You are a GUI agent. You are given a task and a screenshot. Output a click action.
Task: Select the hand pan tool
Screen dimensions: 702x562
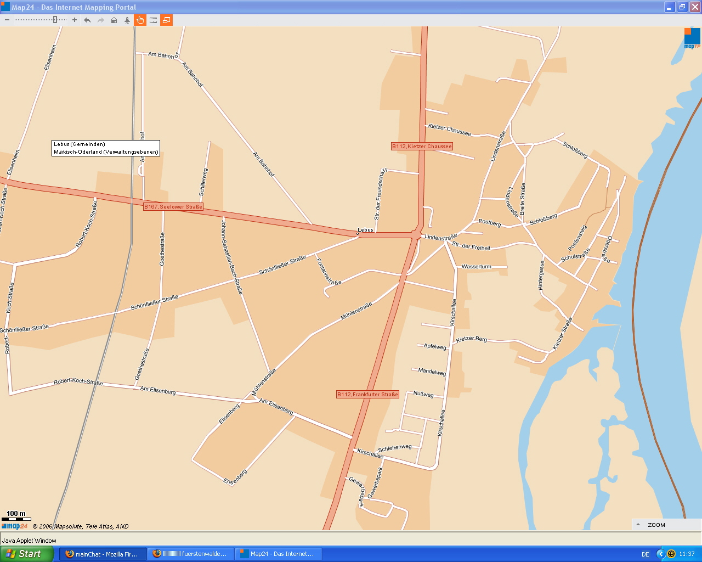pyautogui.click(x=140, y=20)
